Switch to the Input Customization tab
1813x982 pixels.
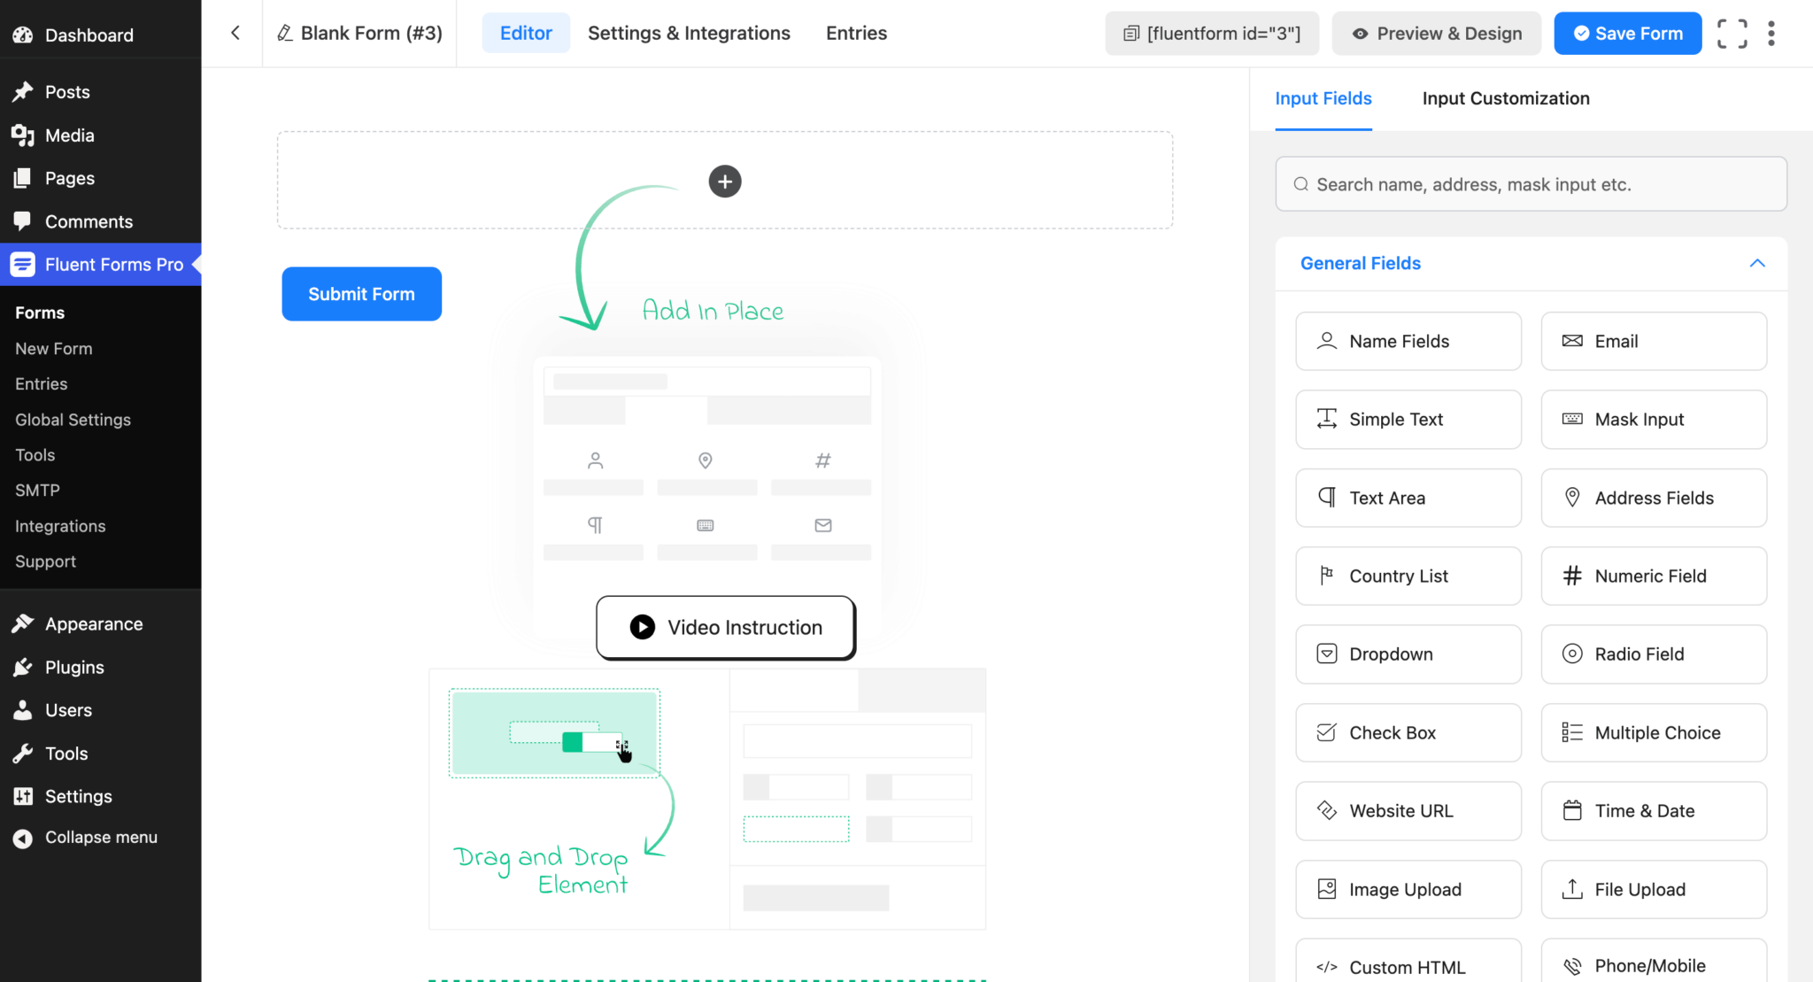(1505, 98)
